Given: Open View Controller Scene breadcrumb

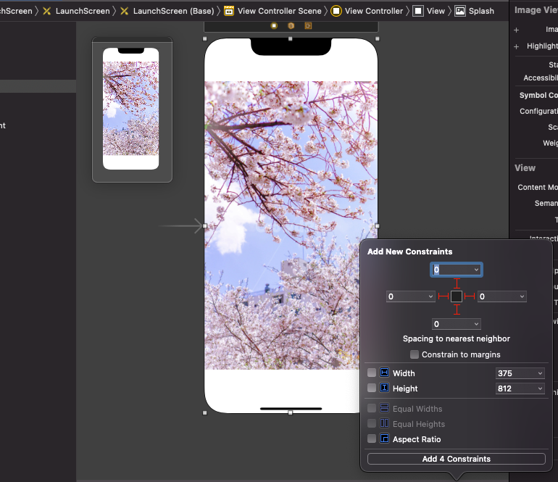Looking at the screenshot, I should (x=279, y=11).
